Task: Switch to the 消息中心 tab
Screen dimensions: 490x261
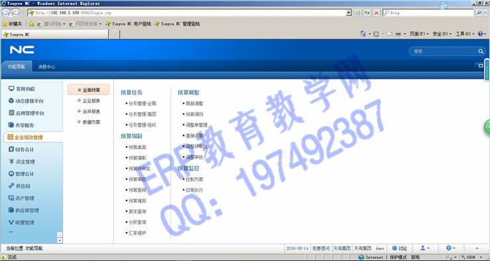Action: point(46,67)
